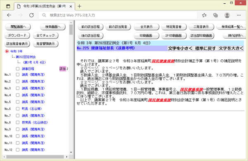This screenshot has width=248, height=161.
Task: Click the No.225 健康福祉部長 heading
Action: [x=106, y=48]
